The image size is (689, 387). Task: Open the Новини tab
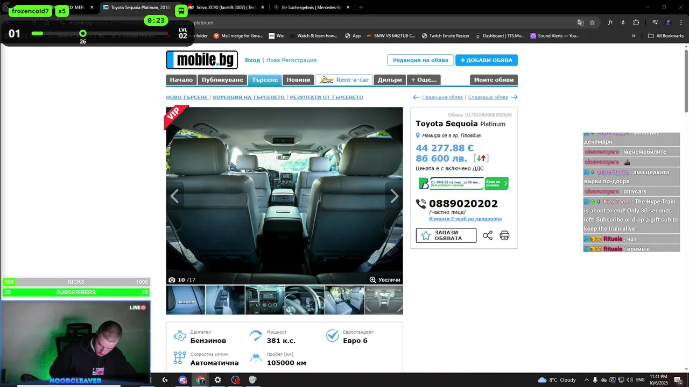coord(298,80)
